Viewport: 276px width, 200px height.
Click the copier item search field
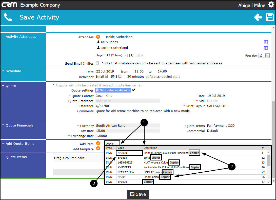tap(112, 143)
